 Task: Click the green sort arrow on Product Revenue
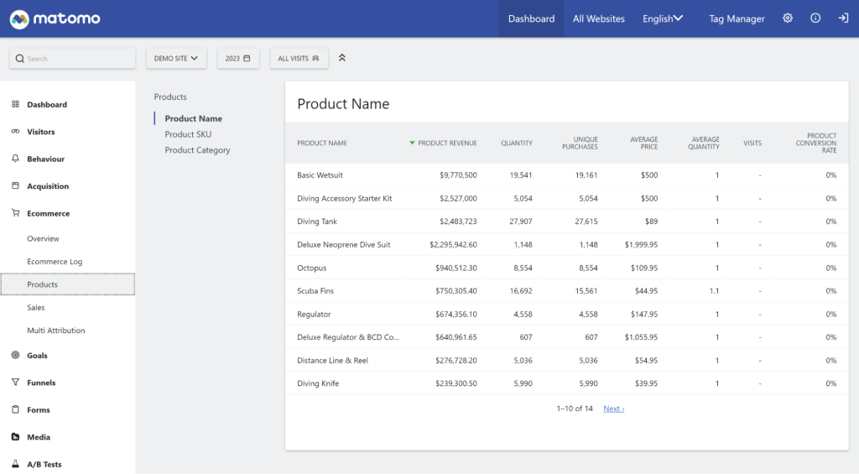[x=412, y=143]
